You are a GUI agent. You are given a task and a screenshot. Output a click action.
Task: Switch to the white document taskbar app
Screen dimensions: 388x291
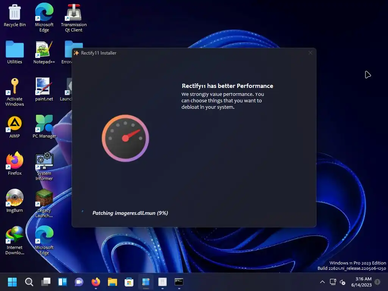162,282
